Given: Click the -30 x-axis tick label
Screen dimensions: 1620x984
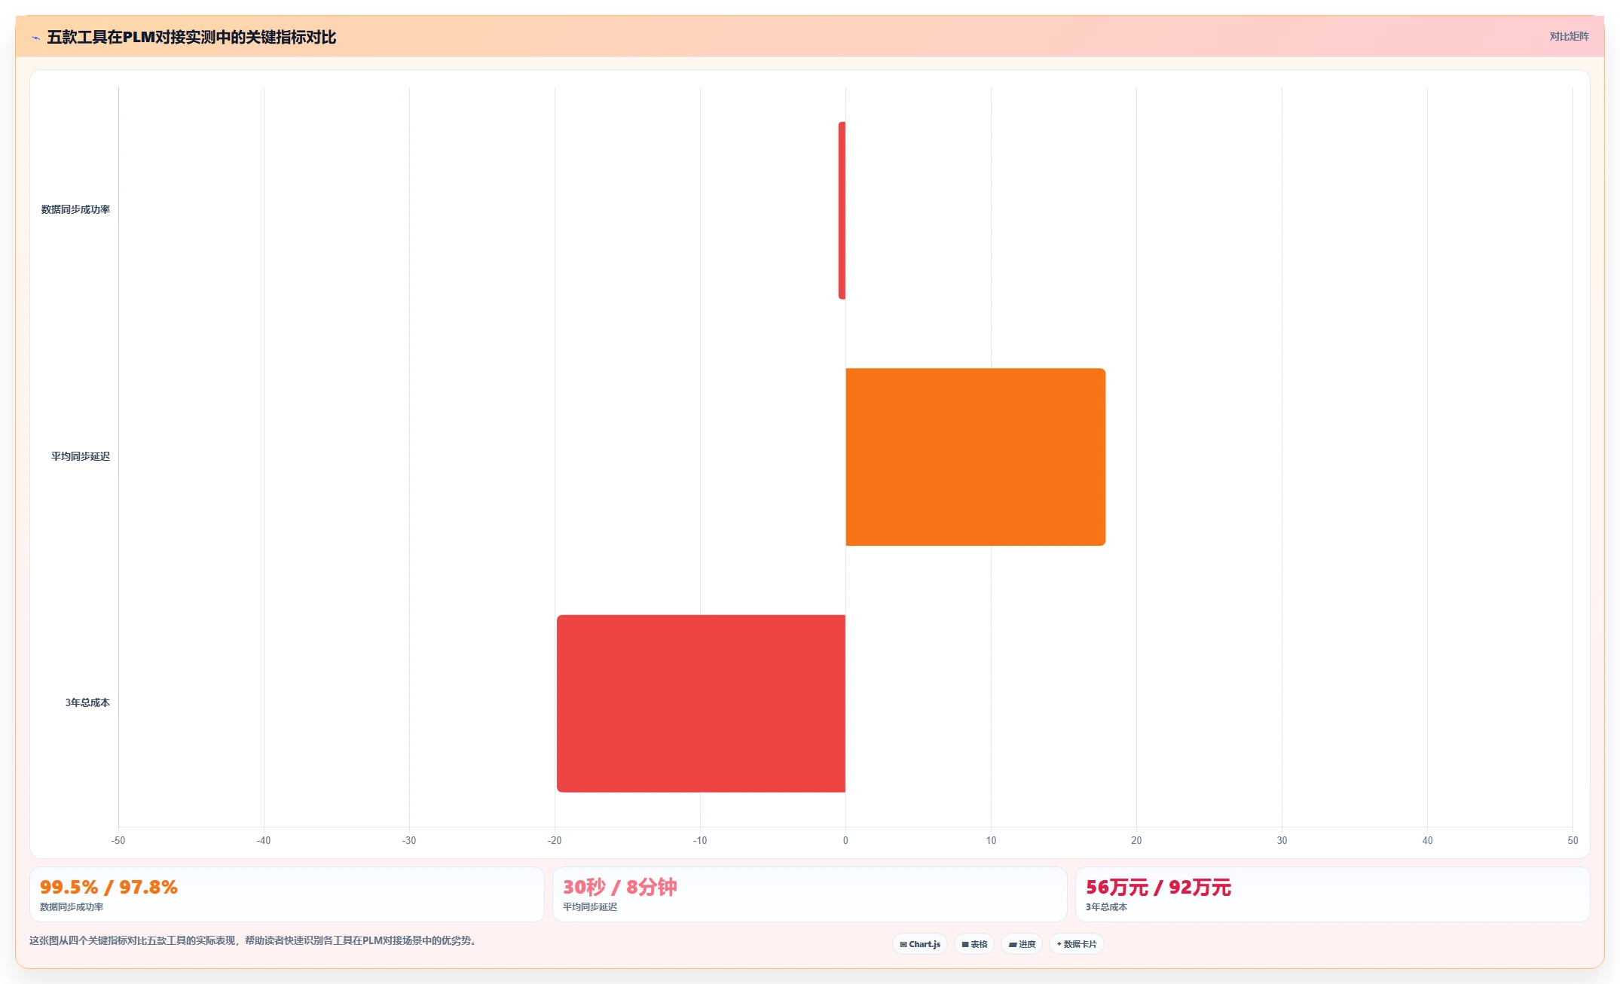Looking at the screenshot, I should click(409, 840).
